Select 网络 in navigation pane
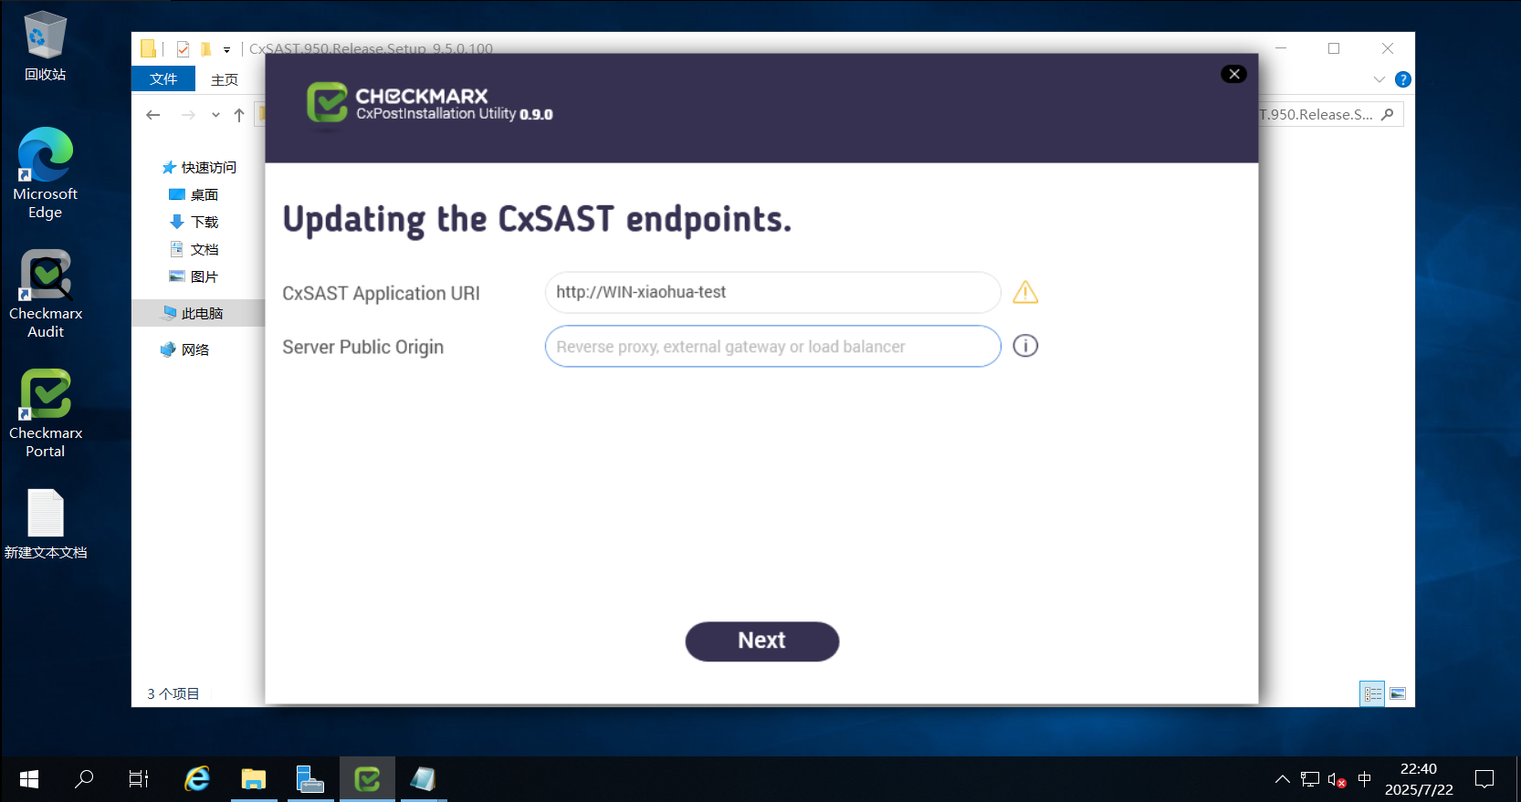 185,349
